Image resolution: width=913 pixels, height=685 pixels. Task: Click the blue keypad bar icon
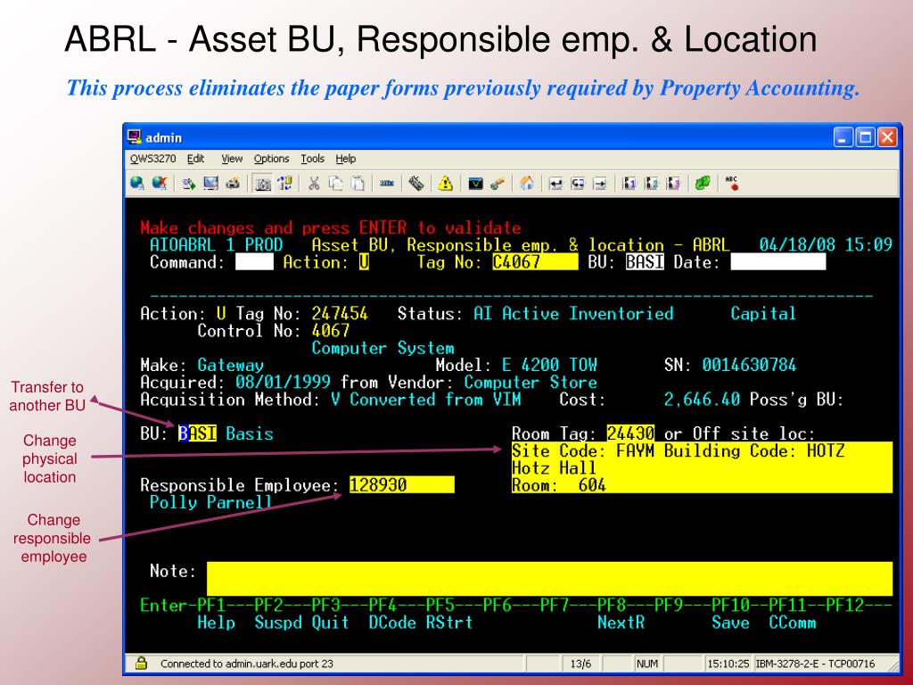[387, 184]
